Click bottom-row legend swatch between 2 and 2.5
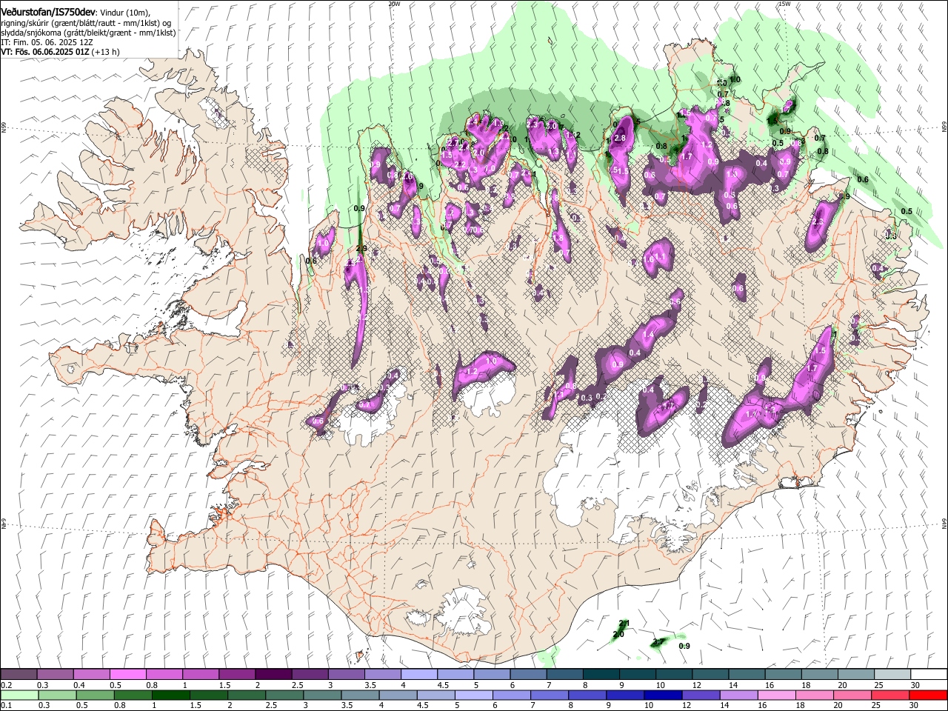948x711 pixels. point(246,695)
